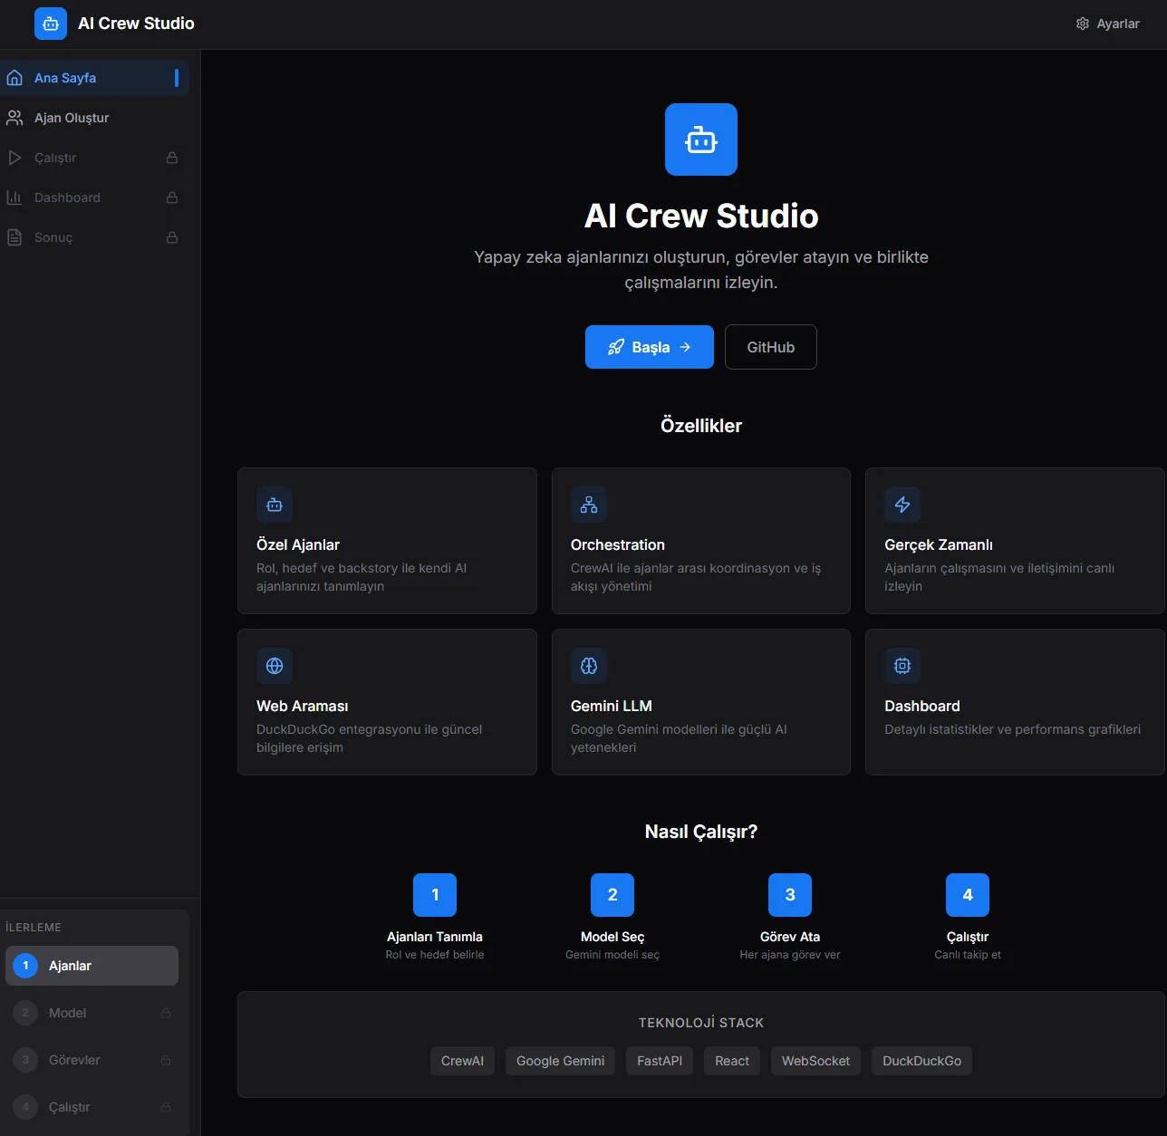Click the "Canlı takip et" caption
Viewport: 1167px width, 1136px height.
point(968,955)
